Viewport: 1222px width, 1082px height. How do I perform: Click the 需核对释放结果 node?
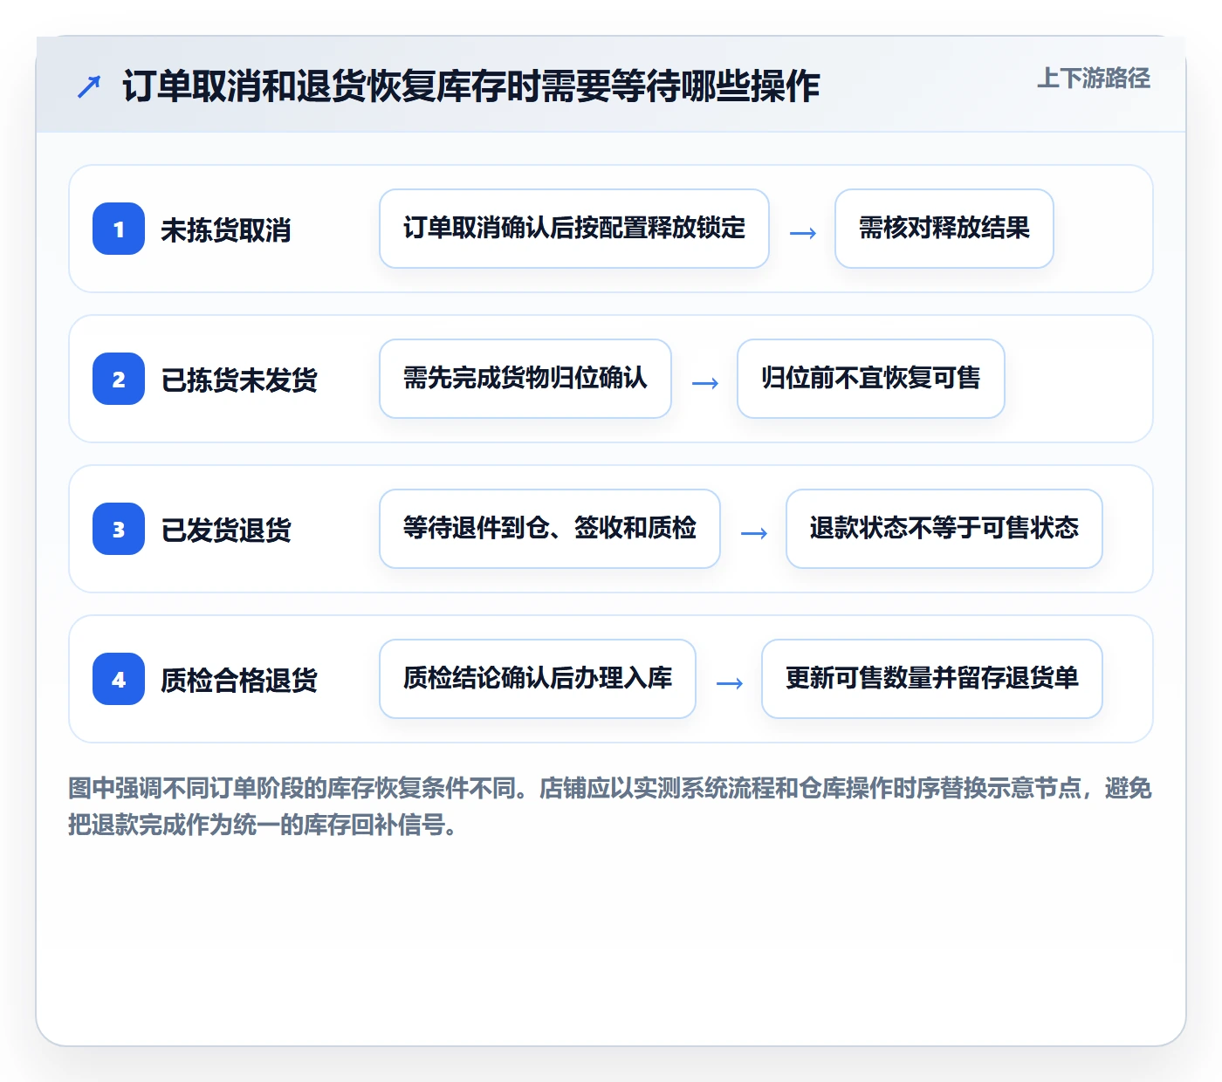(944, 229)
